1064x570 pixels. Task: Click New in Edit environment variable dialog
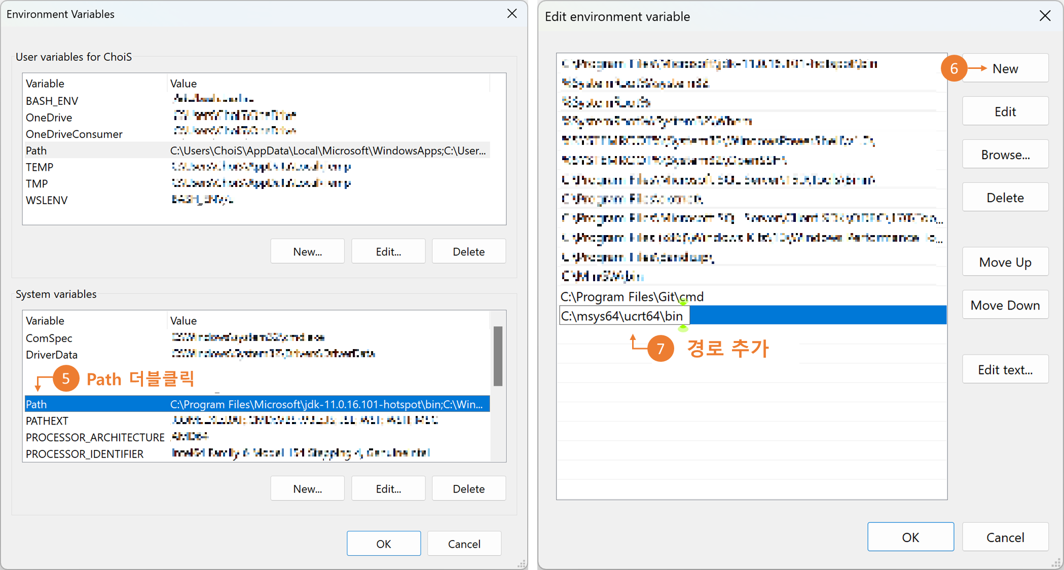(1005, 68)
